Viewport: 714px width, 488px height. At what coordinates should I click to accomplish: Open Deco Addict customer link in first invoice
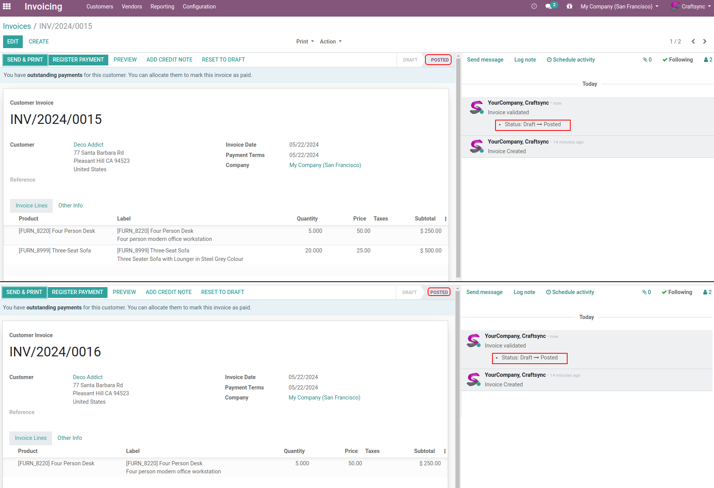[x=89, y=145]
